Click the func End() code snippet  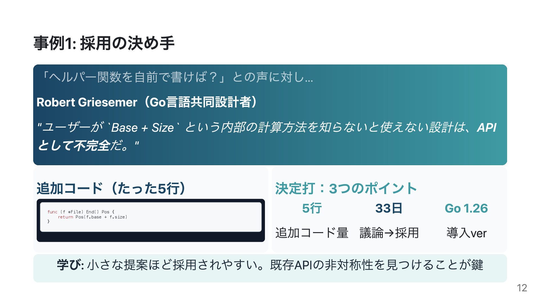pyautogui.click(x=87, y=217)
